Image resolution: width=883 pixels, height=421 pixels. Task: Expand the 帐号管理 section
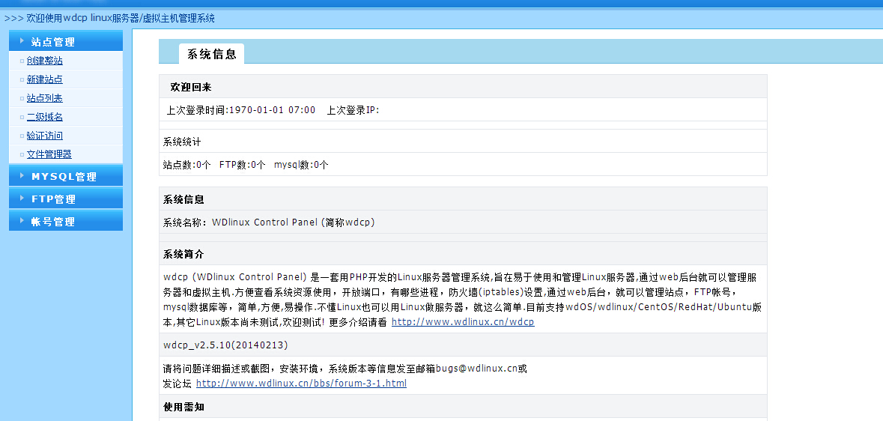(x=66, y=221)
